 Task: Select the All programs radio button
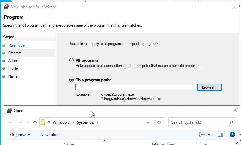pyautogui.click(x=71, y=60)
